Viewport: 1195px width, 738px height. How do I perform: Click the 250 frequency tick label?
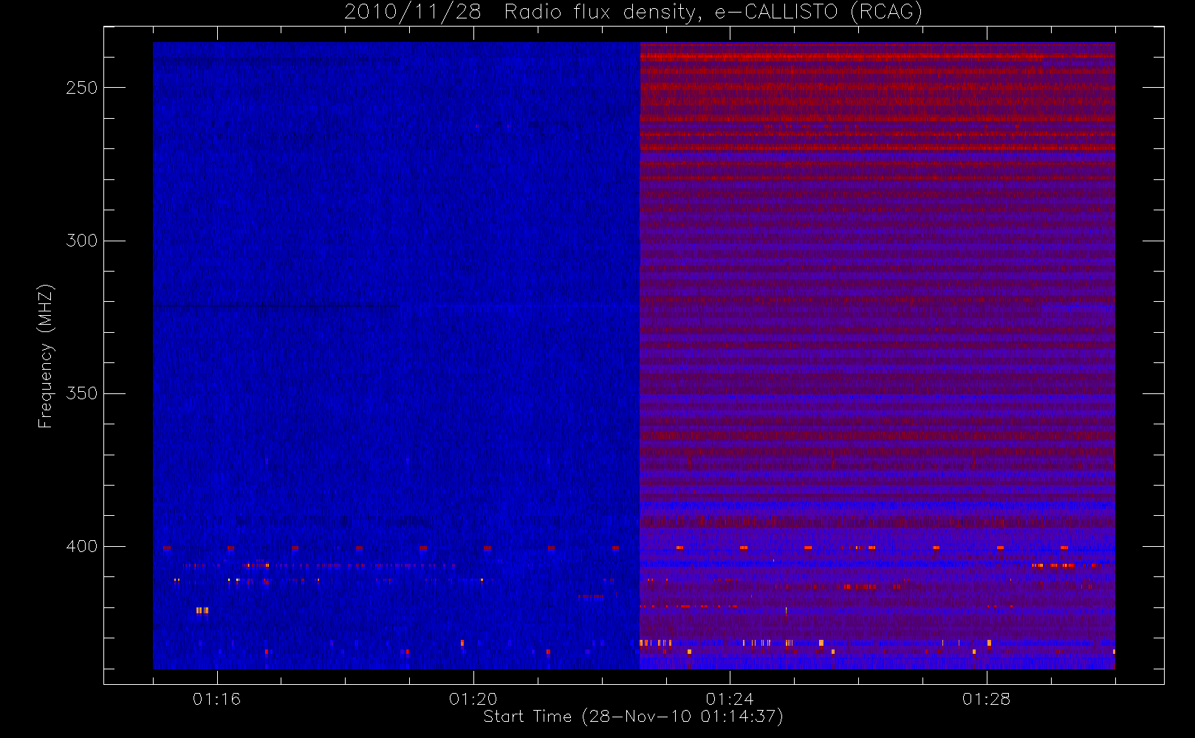[x=82, y=88]
